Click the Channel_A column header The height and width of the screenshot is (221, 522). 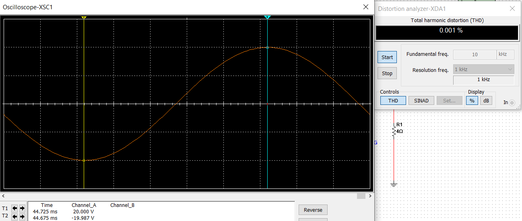pyautogui.click(x=84, y=205)
